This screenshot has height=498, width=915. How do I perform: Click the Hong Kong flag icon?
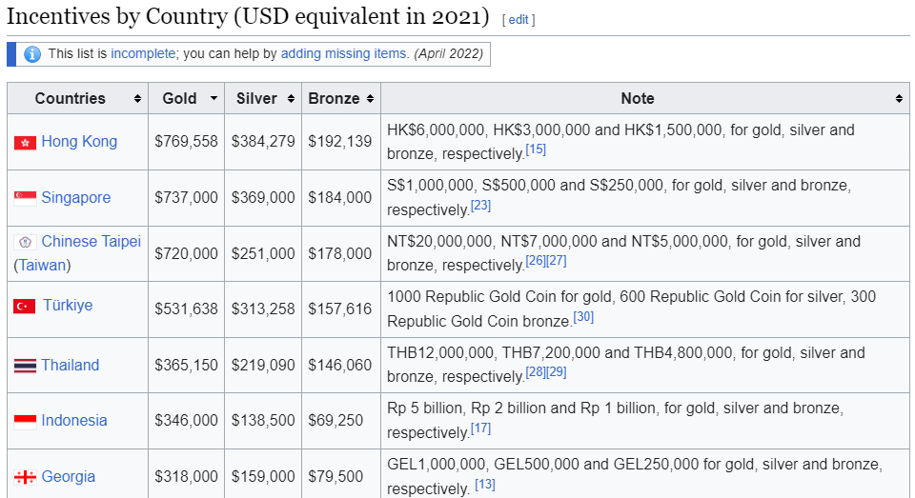pos(25,142)
